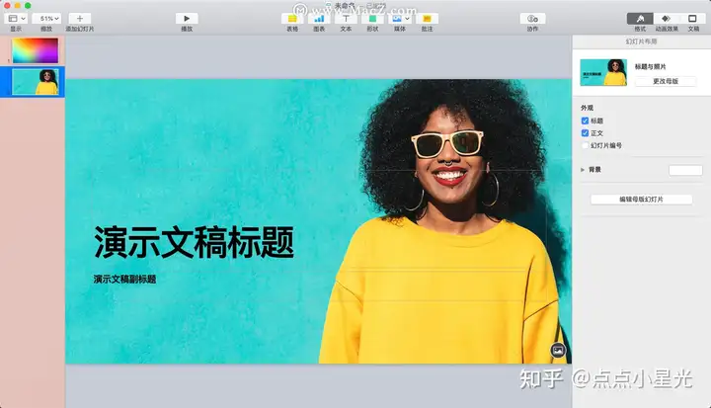Insert a shape with 形状 icon
This screenshot has width=711, height=408.
372,19
